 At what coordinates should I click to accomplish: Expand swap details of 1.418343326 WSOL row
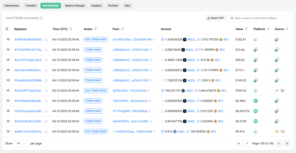click(x=162, y=39)
